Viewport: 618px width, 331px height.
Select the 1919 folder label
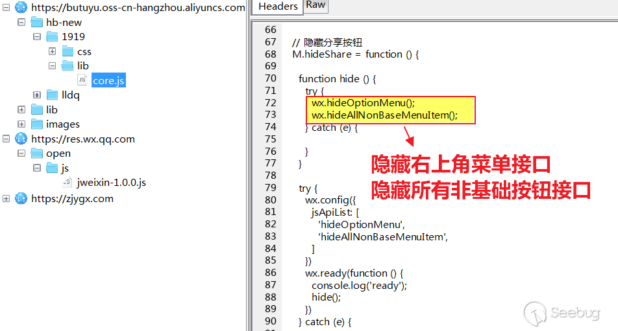pyautogui.click(x=73, y=36)
